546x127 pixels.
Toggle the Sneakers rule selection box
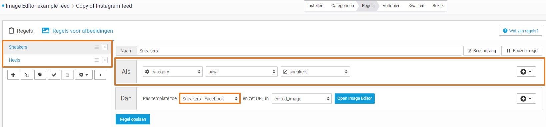pos(105,47)
